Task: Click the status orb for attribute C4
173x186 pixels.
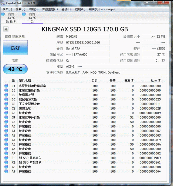Action: click(6, 117)
